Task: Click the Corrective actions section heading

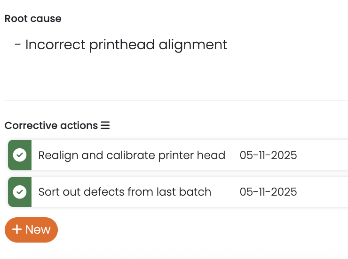Action: pos(51,126)
